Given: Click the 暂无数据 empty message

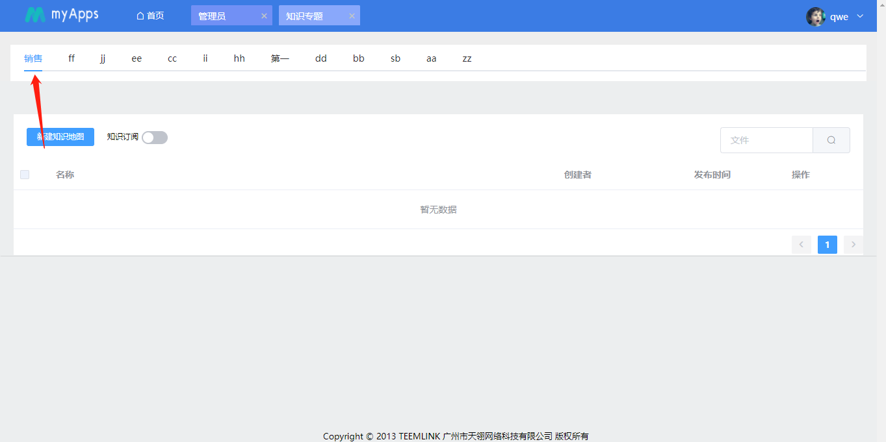Looking at the screenshot, I should pyautogui.click(x=438, y=210).
